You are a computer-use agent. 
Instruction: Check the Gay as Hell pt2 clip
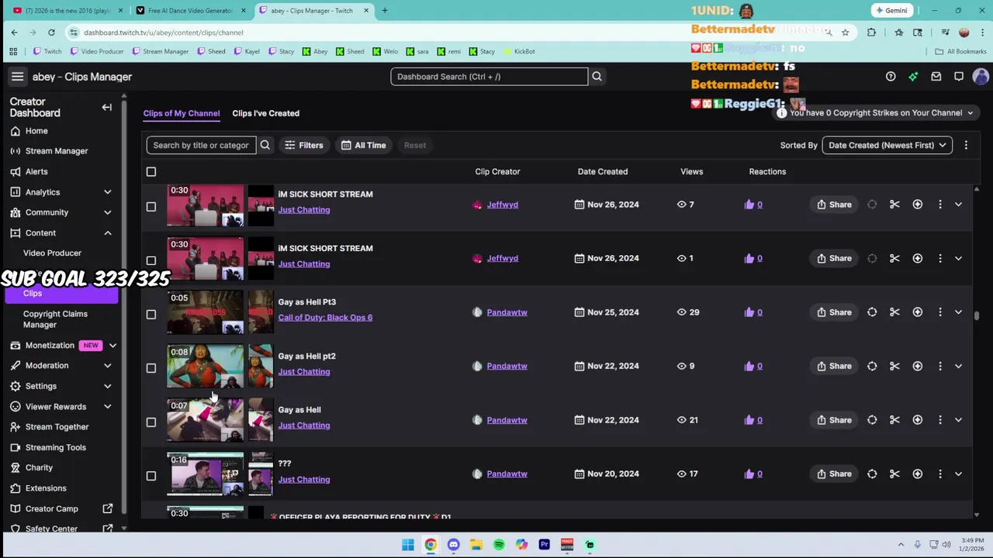pos(151,368)
